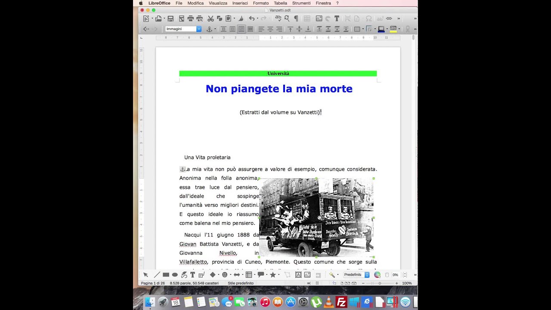Open VLC cone icon in Dock
Image resolution: width=551 pixels, height=310 pixels.
point(328,302)
